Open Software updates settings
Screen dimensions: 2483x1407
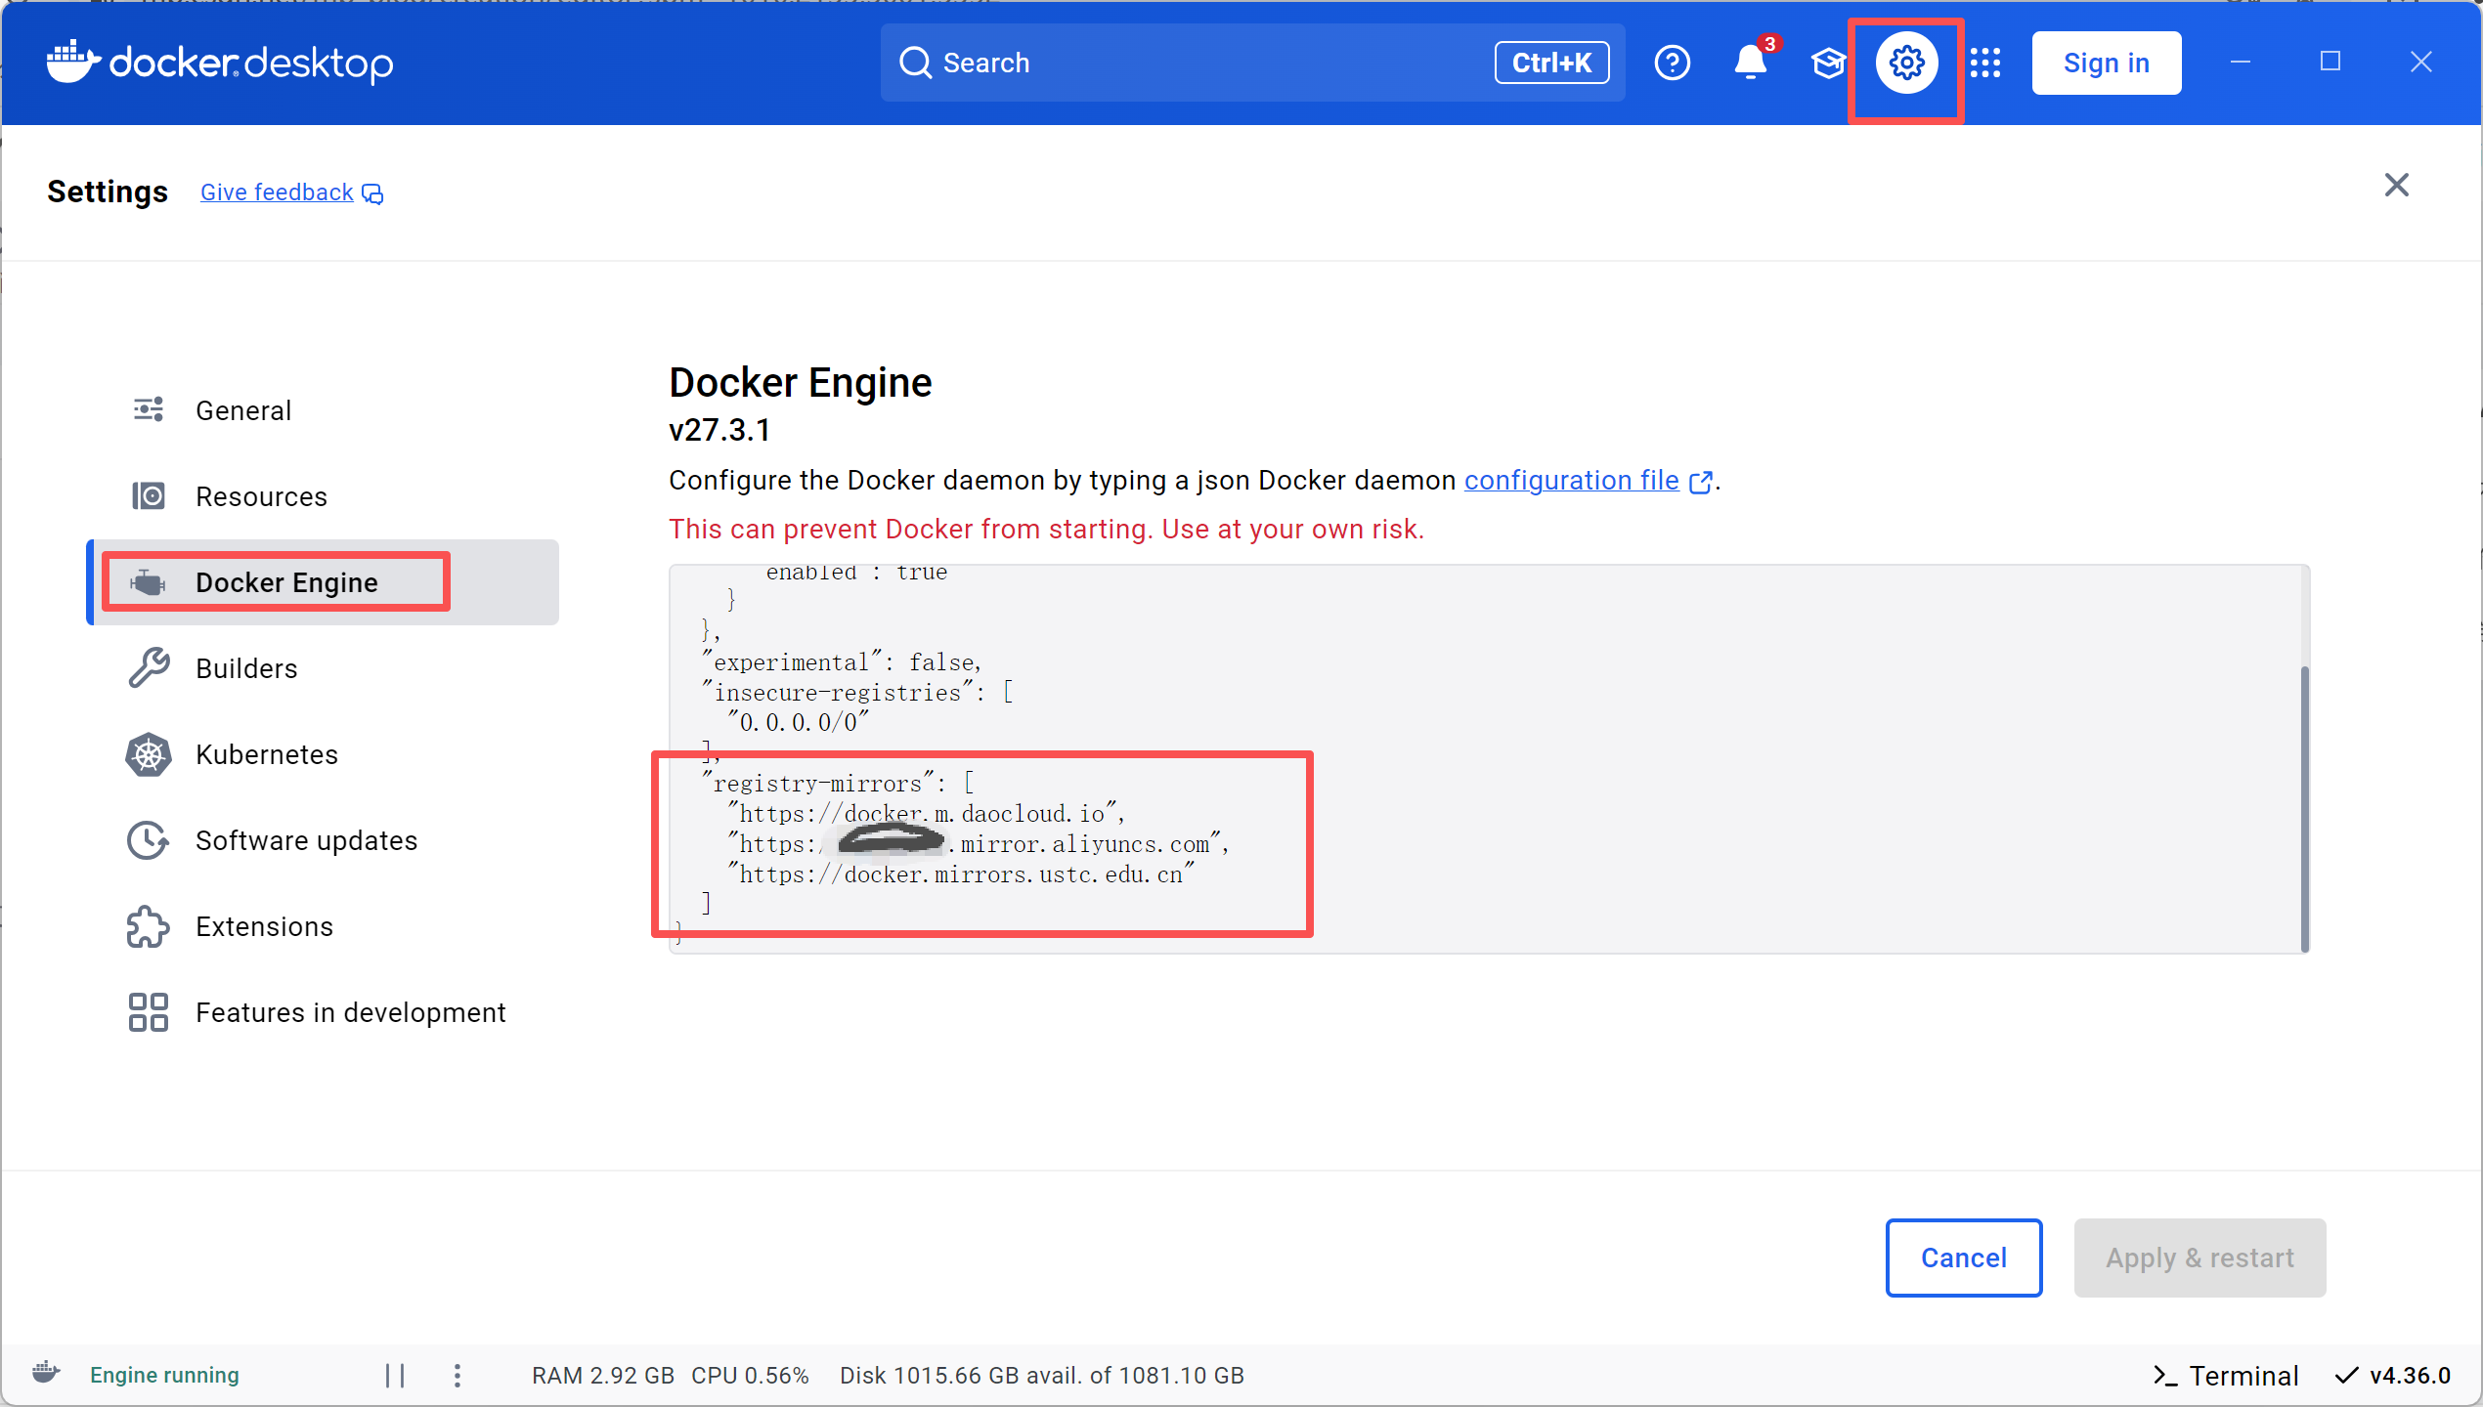point(306,840)
